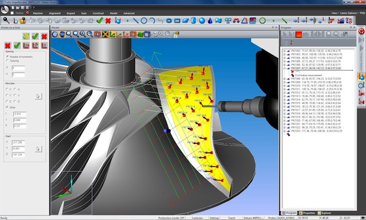The height and width of the screenshot is (220, 366).
Task: Expand the PNT023 tree node
Action: (284, 131)
